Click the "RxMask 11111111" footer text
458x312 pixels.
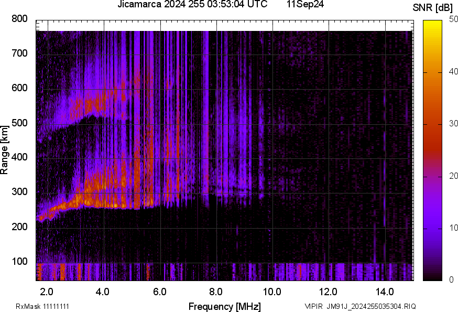click(42, 306)
